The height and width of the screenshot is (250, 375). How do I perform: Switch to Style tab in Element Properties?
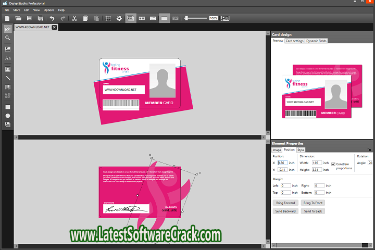(x=301, y=150)
